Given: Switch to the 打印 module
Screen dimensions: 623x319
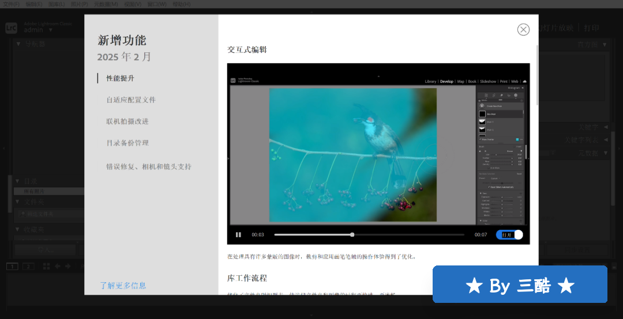Looking at the screenshot, I should coord(591,28).
